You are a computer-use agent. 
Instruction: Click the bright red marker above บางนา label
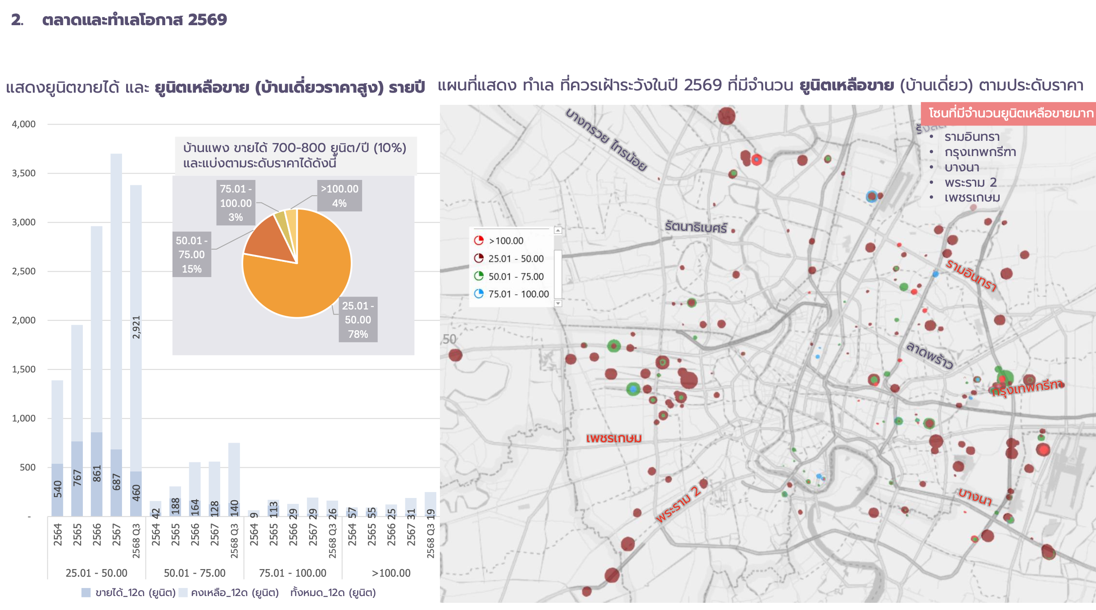point(1043,449)
